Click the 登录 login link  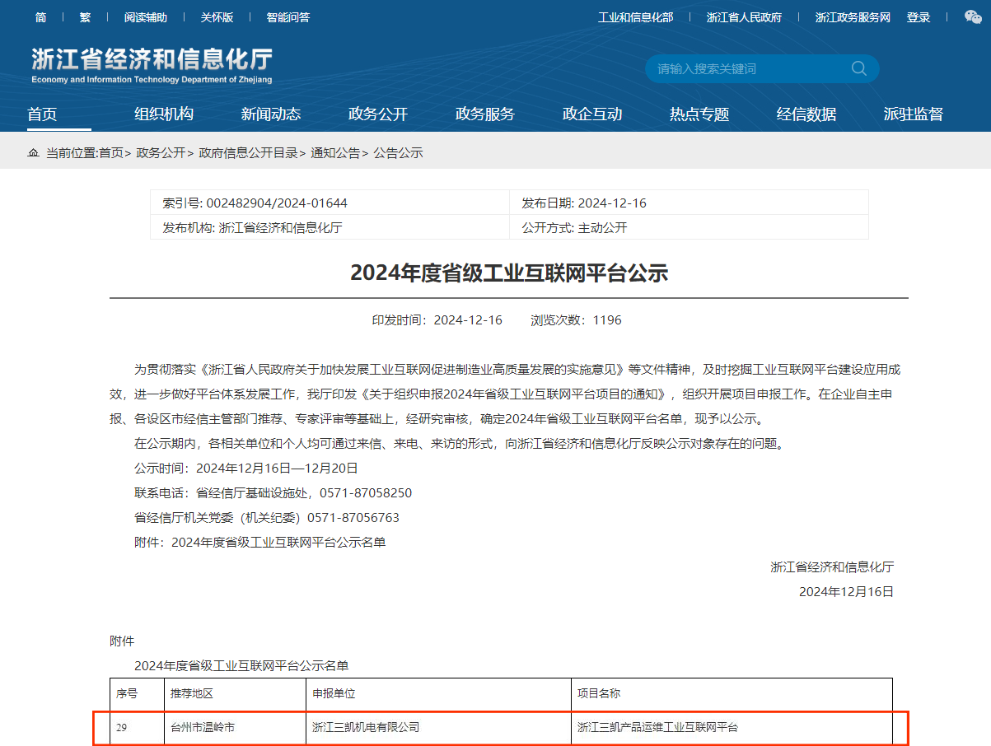(919, 17)
